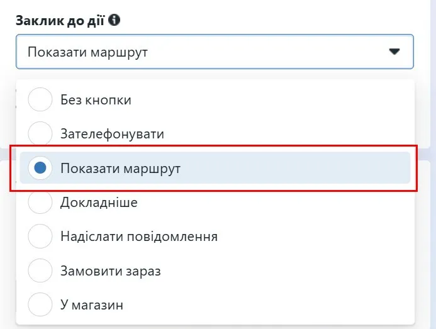Enable the Докладніше radio button
The width and height of the screenshot is (436, 329).
click(x=41, y=203)
